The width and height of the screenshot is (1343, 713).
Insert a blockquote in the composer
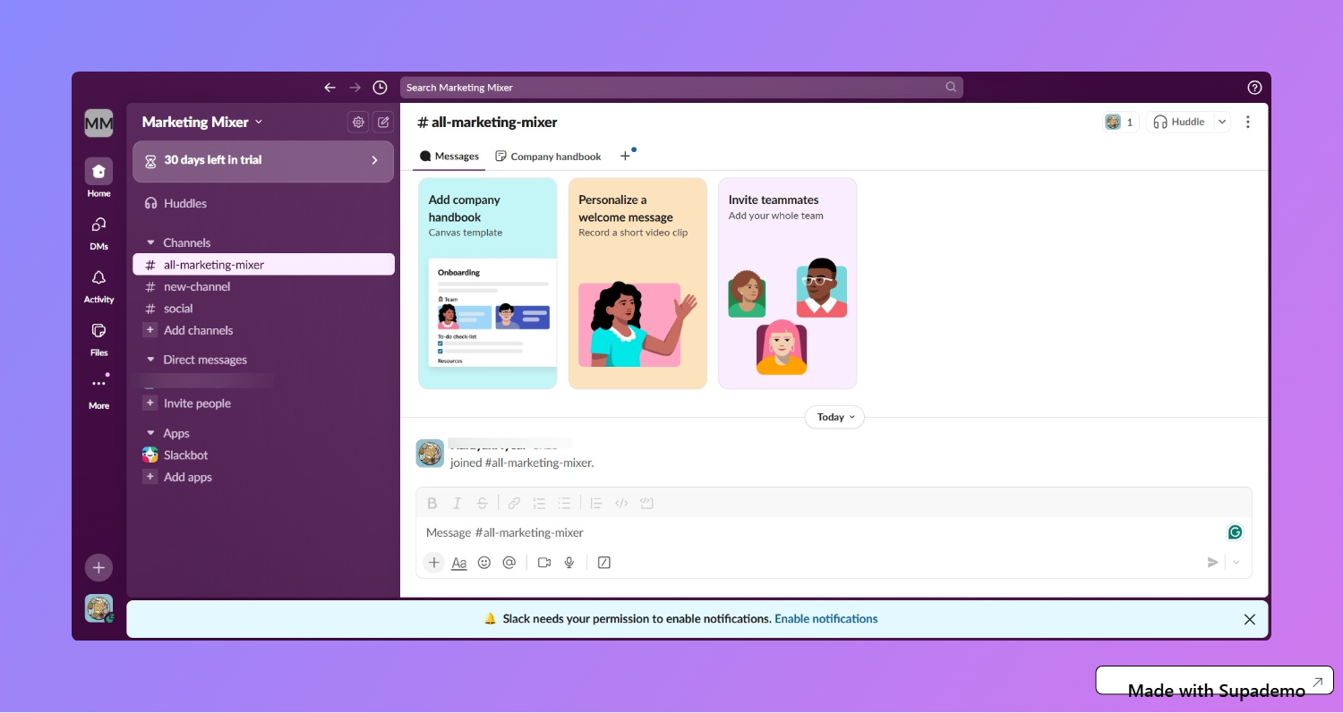pos(596,503)
